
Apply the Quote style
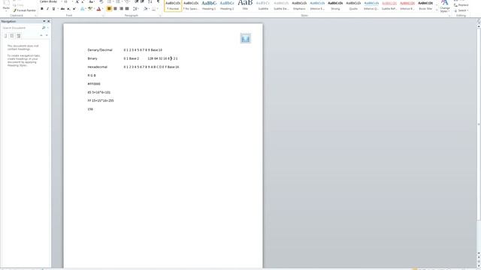pos(353,6)
